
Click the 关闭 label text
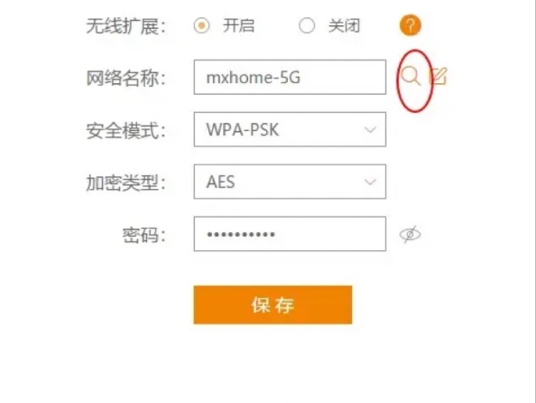click(x=344, y=25)
